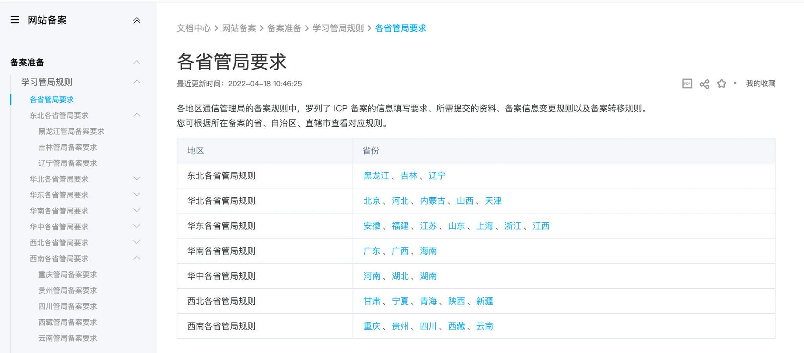This screenshot has width=804, height=353.
Task: Open the 新疆 province link
Action: 484,301
